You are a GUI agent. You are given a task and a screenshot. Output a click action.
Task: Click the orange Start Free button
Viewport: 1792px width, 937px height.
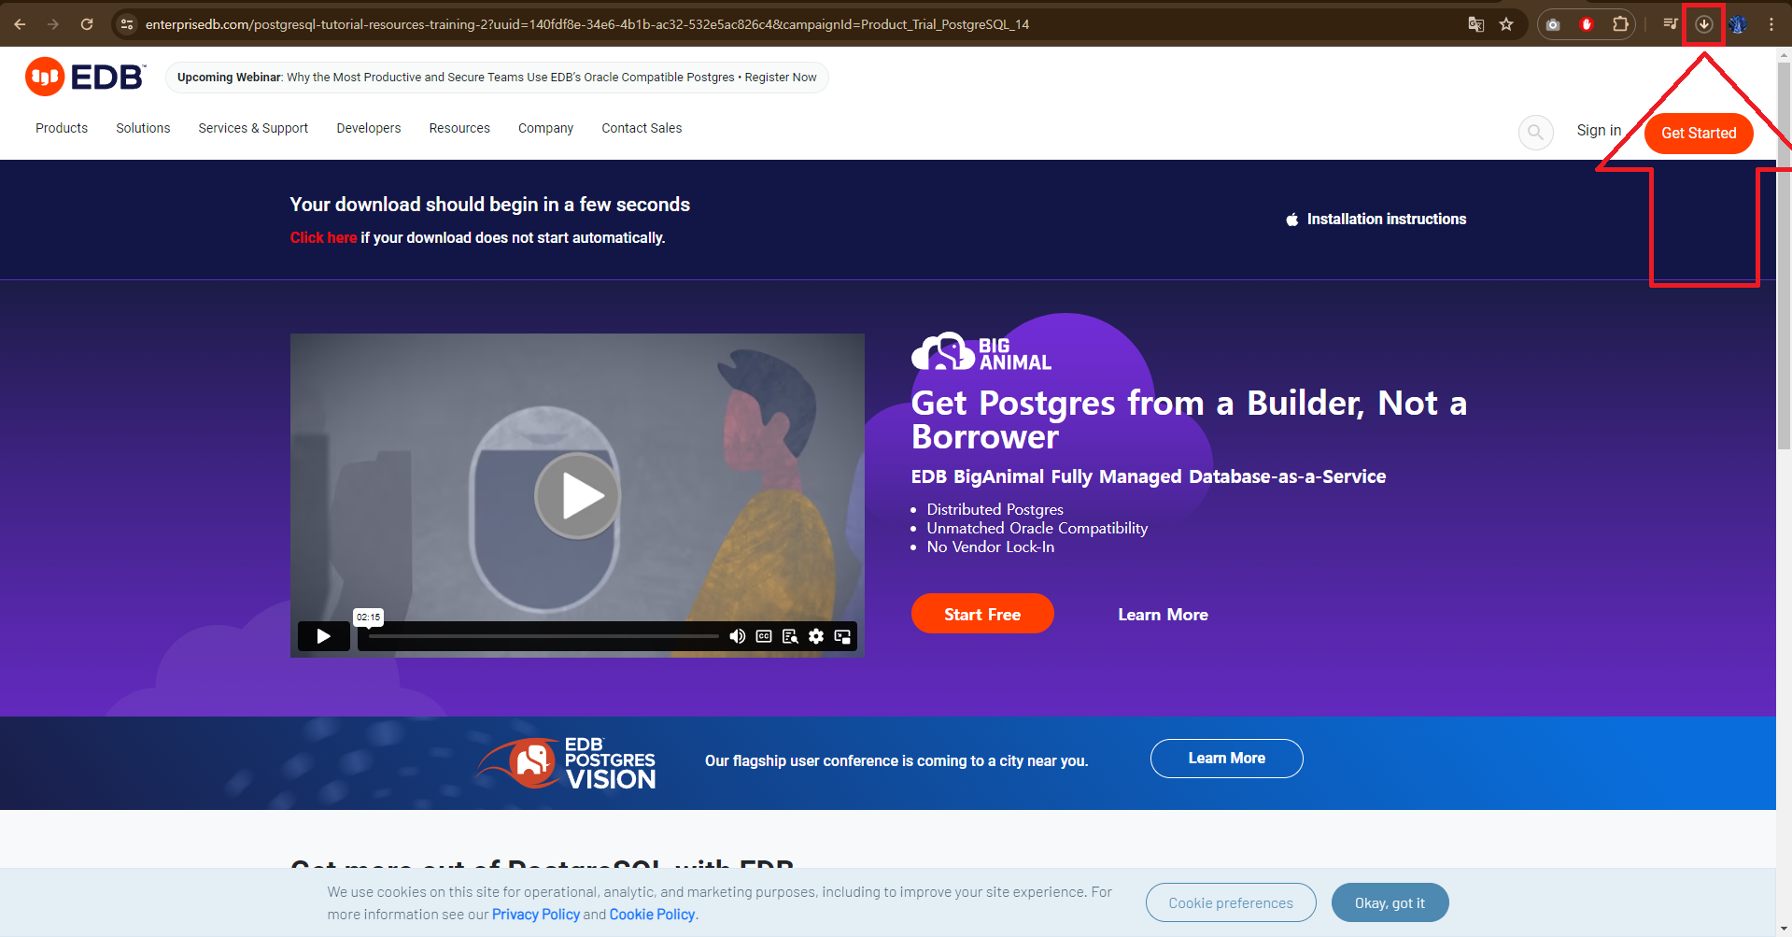(982, 614)
